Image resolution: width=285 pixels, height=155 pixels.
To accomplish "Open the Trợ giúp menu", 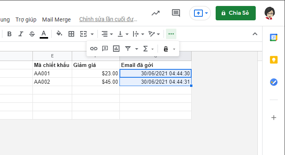I will click(x=26, y=20).
